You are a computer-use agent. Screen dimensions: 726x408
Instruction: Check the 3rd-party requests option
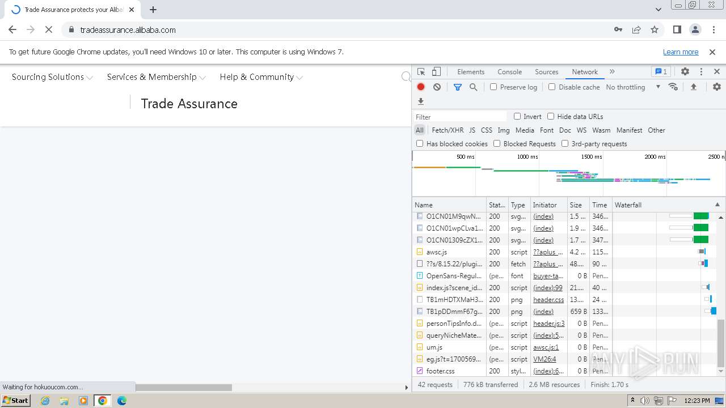(x=565, y=143)
